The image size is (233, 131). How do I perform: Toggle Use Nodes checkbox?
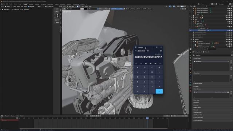click(28, 7)
